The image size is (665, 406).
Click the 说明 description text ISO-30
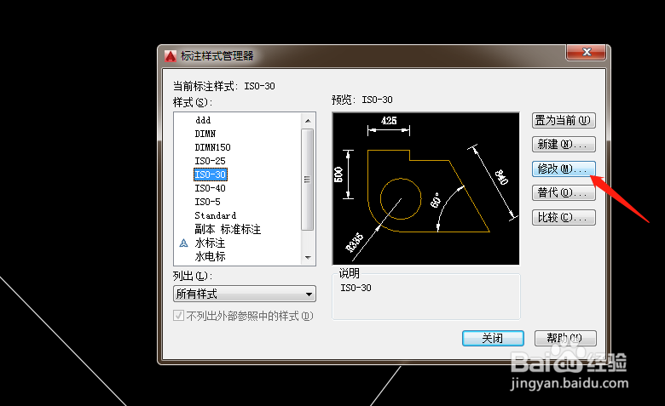pos(356,288)
